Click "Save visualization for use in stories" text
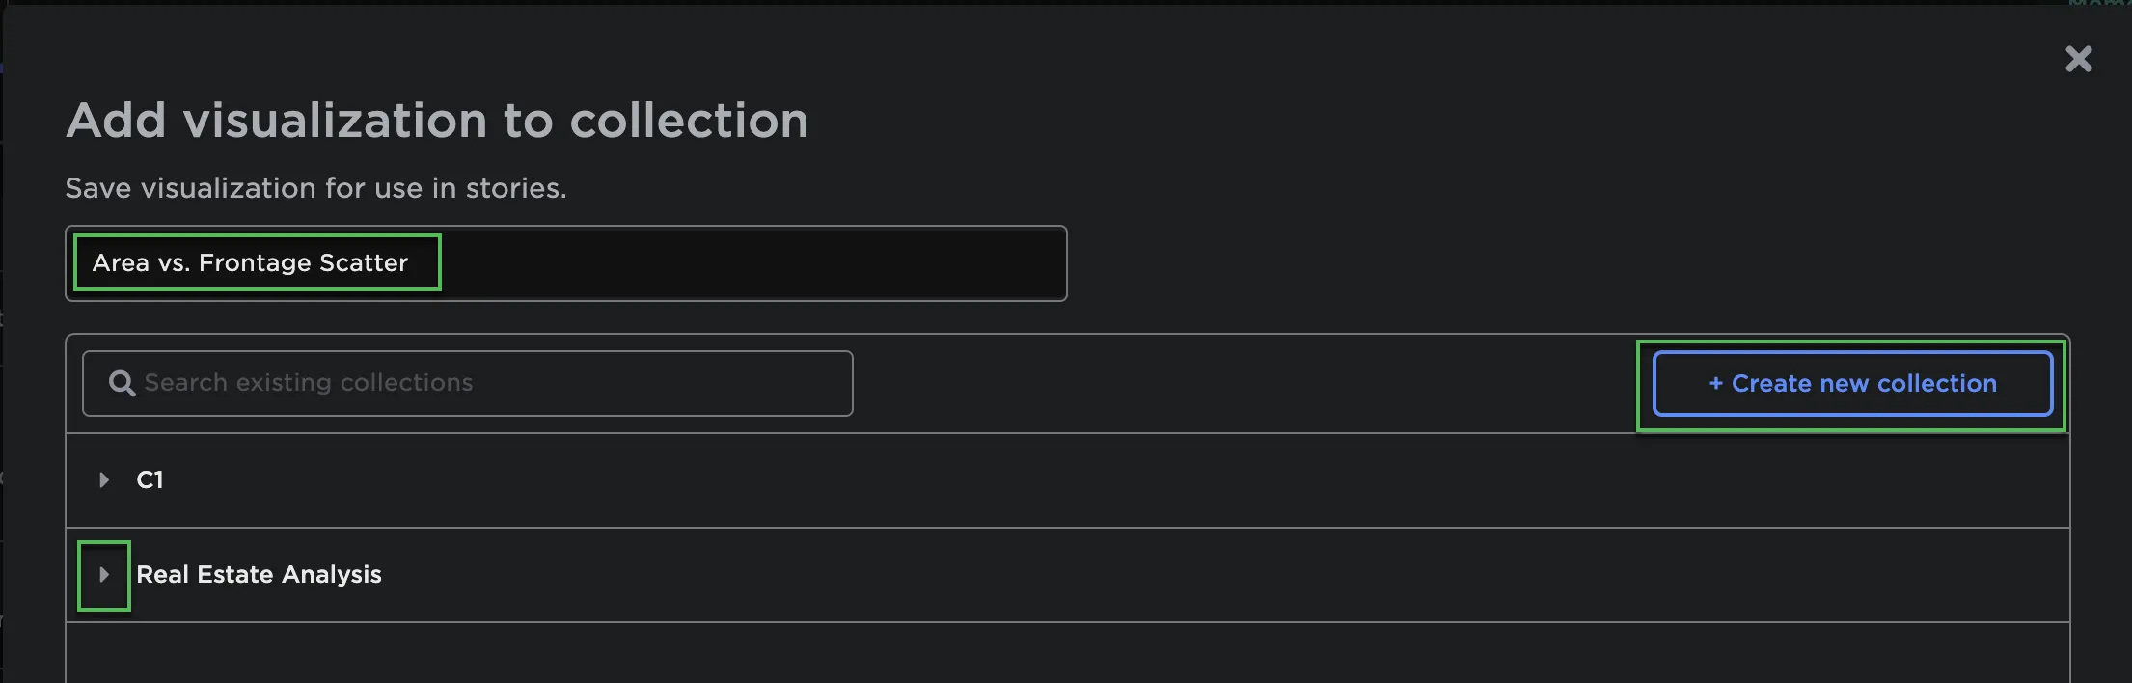This screenshot has width=2132, height=683. pos(315,188)
